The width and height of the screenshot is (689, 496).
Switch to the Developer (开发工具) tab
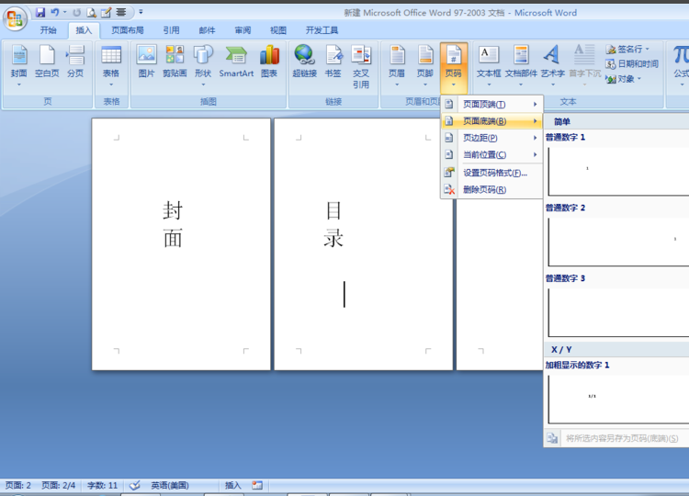click(x=322, y=30)
